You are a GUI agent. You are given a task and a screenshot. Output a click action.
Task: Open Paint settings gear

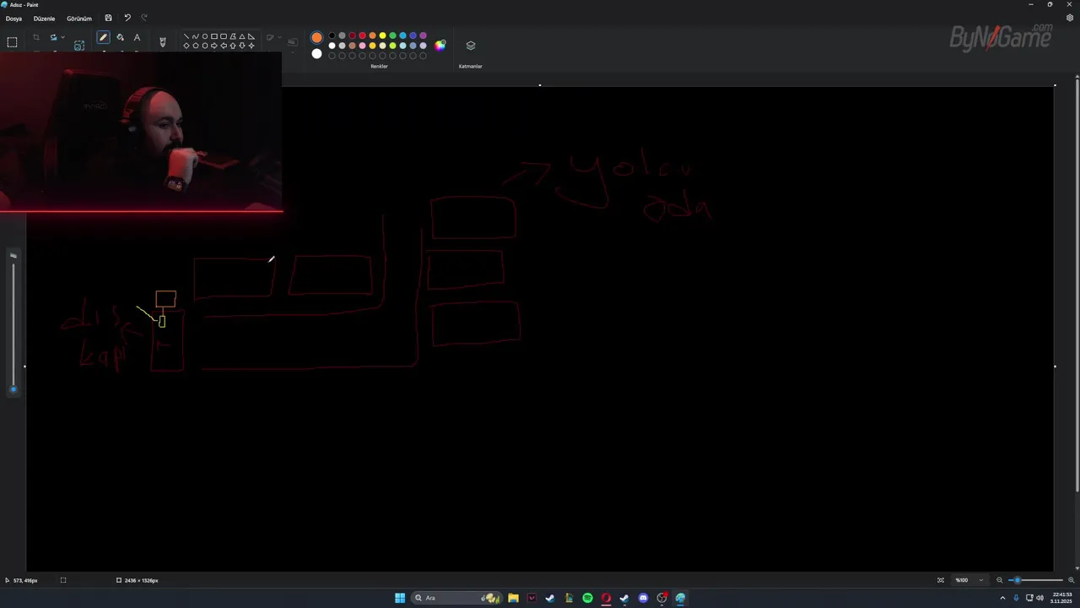point(1070,18)
